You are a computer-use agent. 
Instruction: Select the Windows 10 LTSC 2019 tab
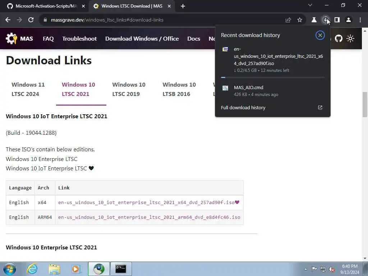(x=129, y=89)
